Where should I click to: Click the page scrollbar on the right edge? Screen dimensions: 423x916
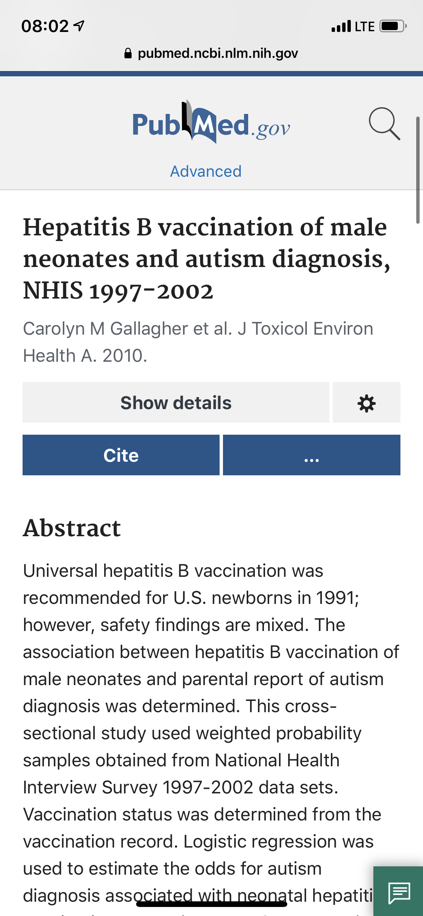(x=417, y=170)
